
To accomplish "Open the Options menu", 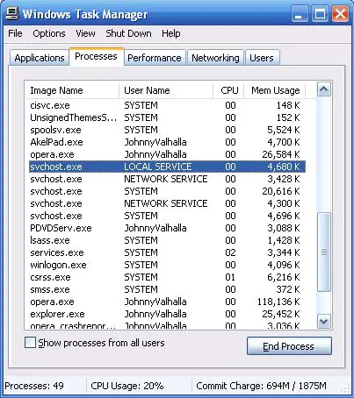I will 49,33.
